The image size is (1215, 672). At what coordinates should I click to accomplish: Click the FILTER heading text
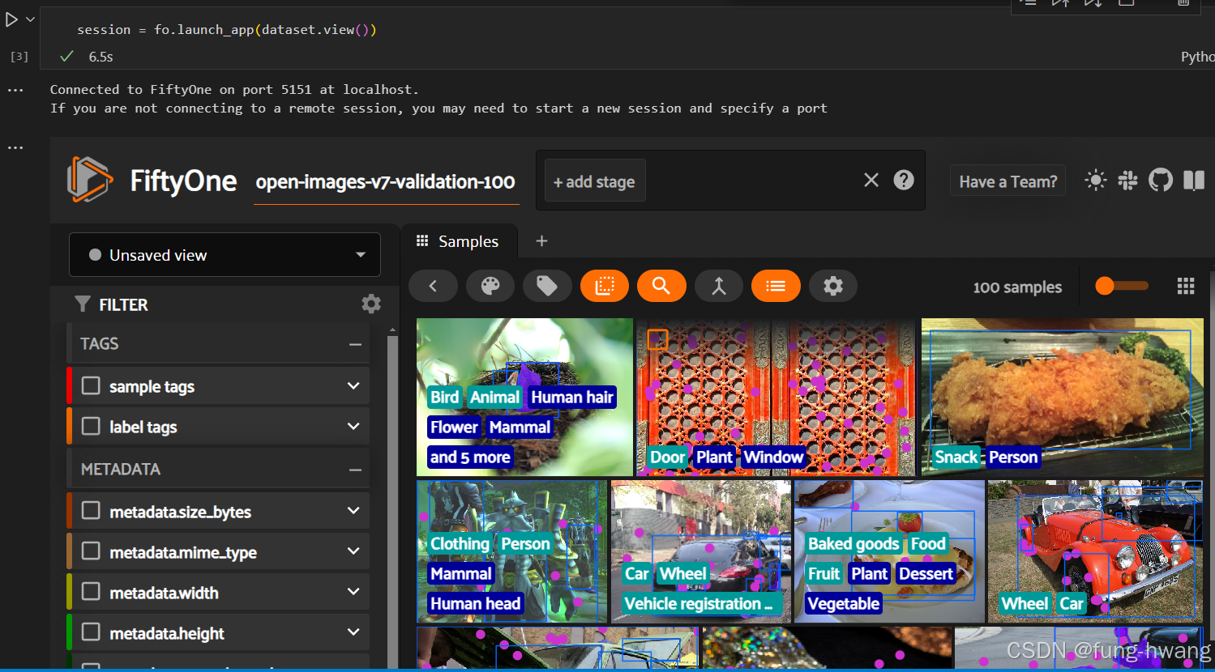pos(123,304)
